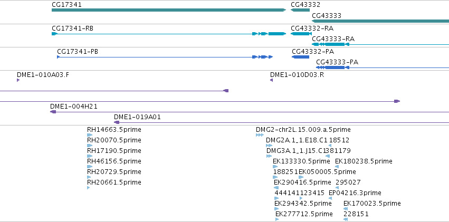Click the RH14663.5prime EST marker

(x=90, y=135)
